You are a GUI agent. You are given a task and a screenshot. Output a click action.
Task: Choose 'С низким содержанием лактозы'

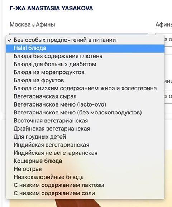[85, 185]
